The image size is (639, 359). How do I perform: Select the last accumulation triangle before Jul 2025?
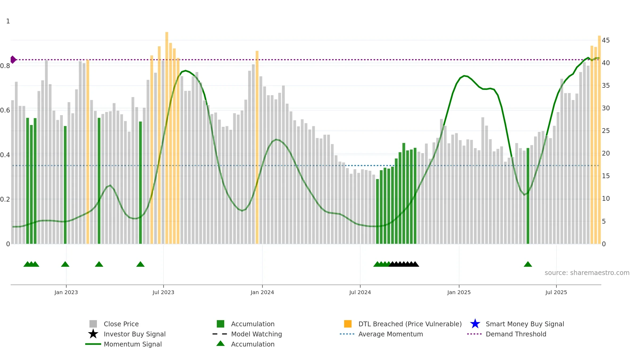click(528, 264)
